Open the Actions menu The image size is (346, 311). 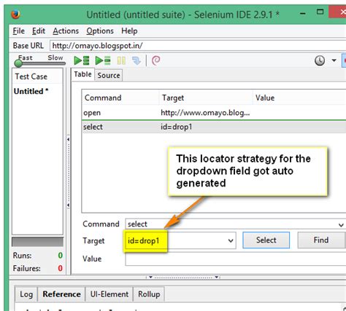[66, 31]
